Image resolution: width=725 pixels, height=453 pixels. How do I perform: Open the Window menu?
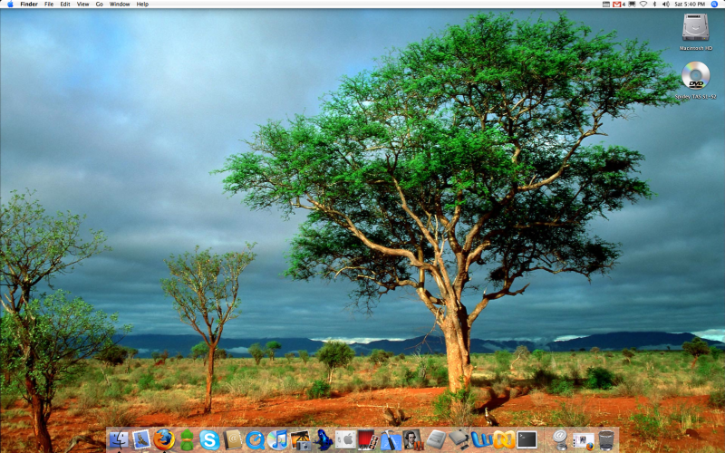coord(120,5)
